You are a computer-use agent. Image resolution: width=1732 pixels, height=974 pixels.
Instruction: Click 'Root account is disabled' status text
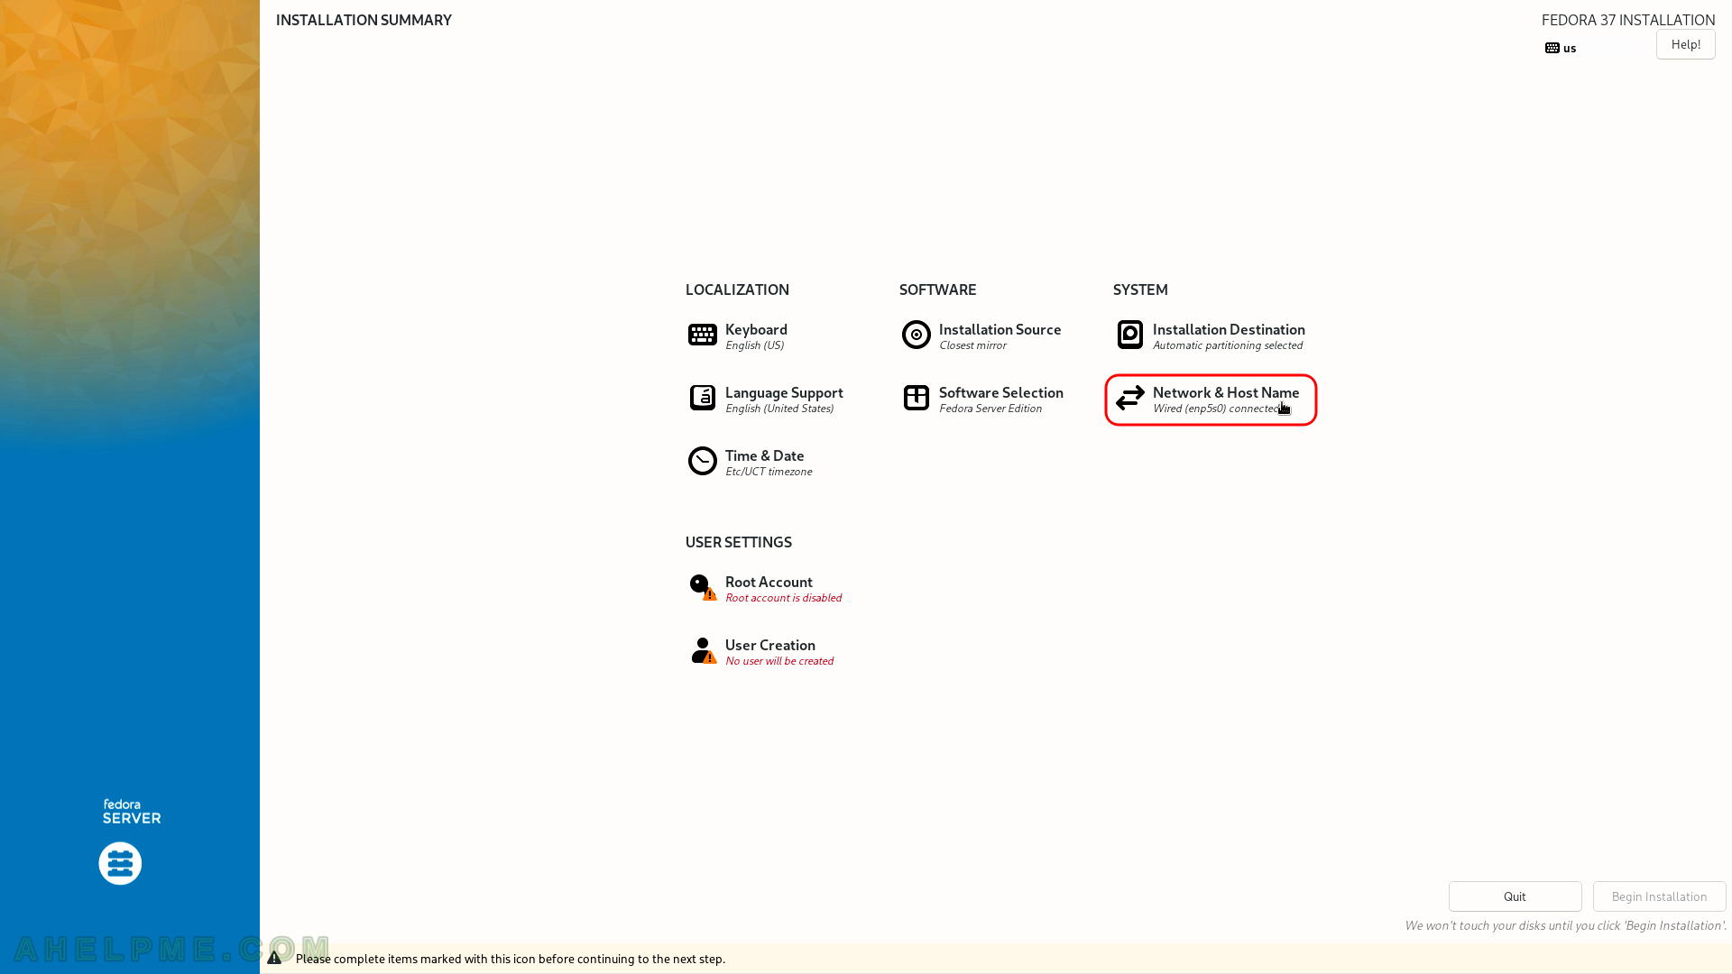783,598
